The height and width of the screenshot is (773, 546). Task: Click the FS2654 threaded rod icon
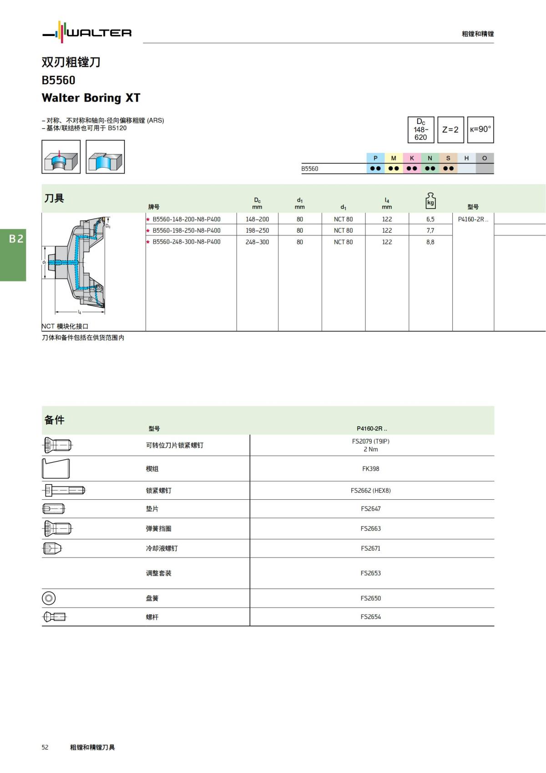54,617
